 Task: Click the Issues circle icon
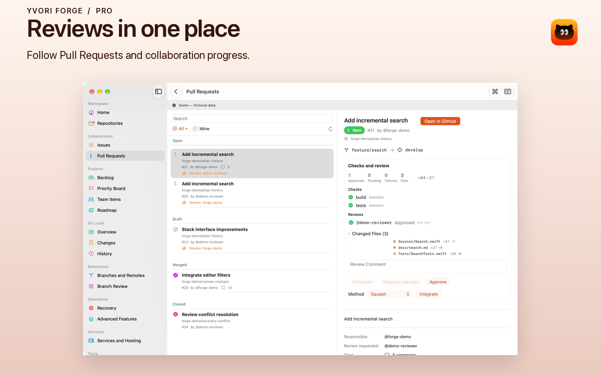91,145
